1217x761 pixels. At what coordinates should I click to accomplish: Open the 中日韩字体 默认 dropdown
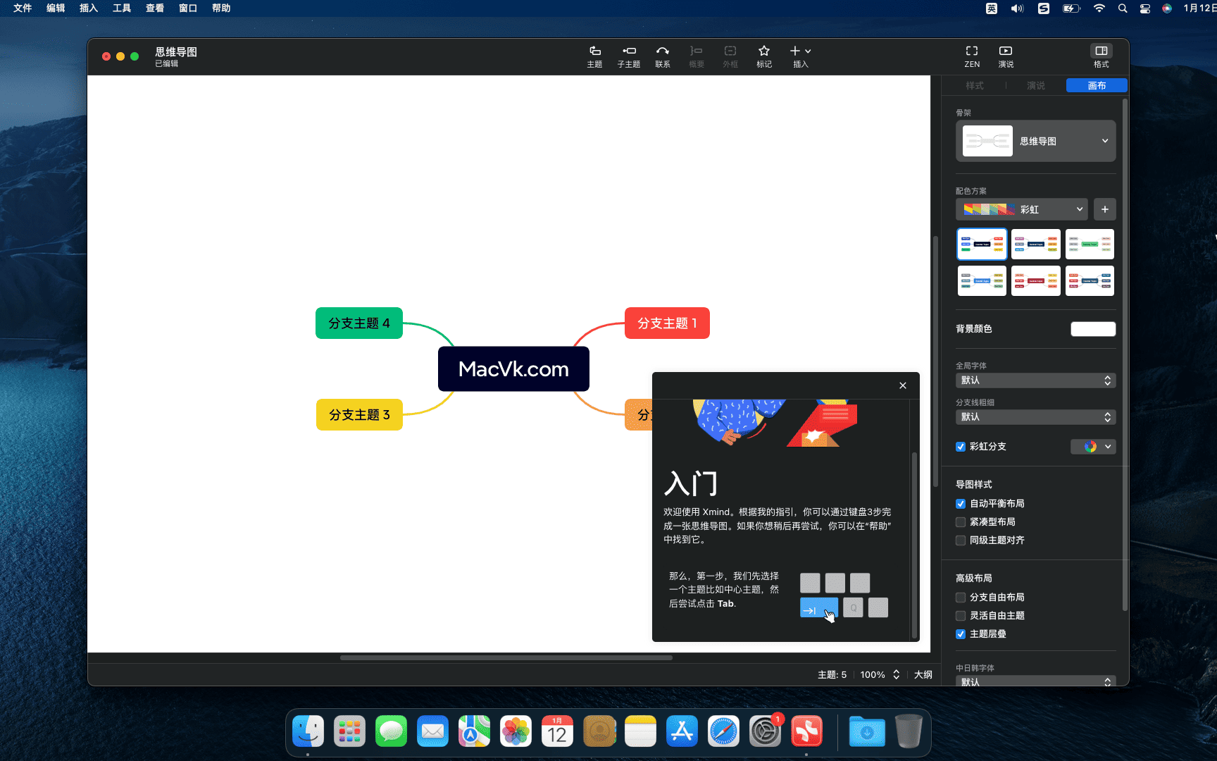tap(1036, 681)
